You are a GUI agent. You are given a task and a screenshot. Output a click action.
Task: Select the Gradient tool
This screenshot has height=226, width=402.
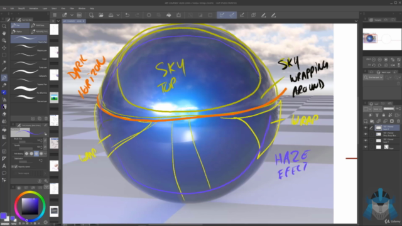(4, 137)
